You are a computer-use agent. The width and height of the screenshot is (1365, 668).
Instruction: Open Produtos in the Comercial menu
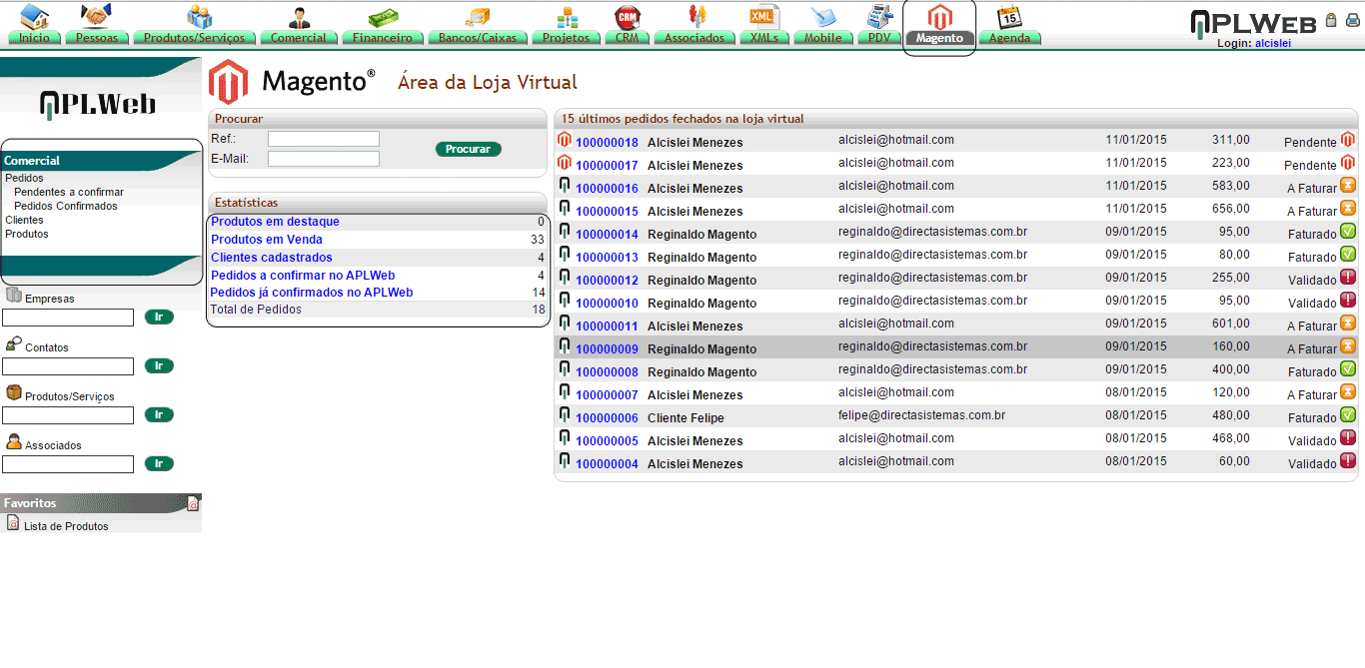pyautogui.click(x=27, y=234)
